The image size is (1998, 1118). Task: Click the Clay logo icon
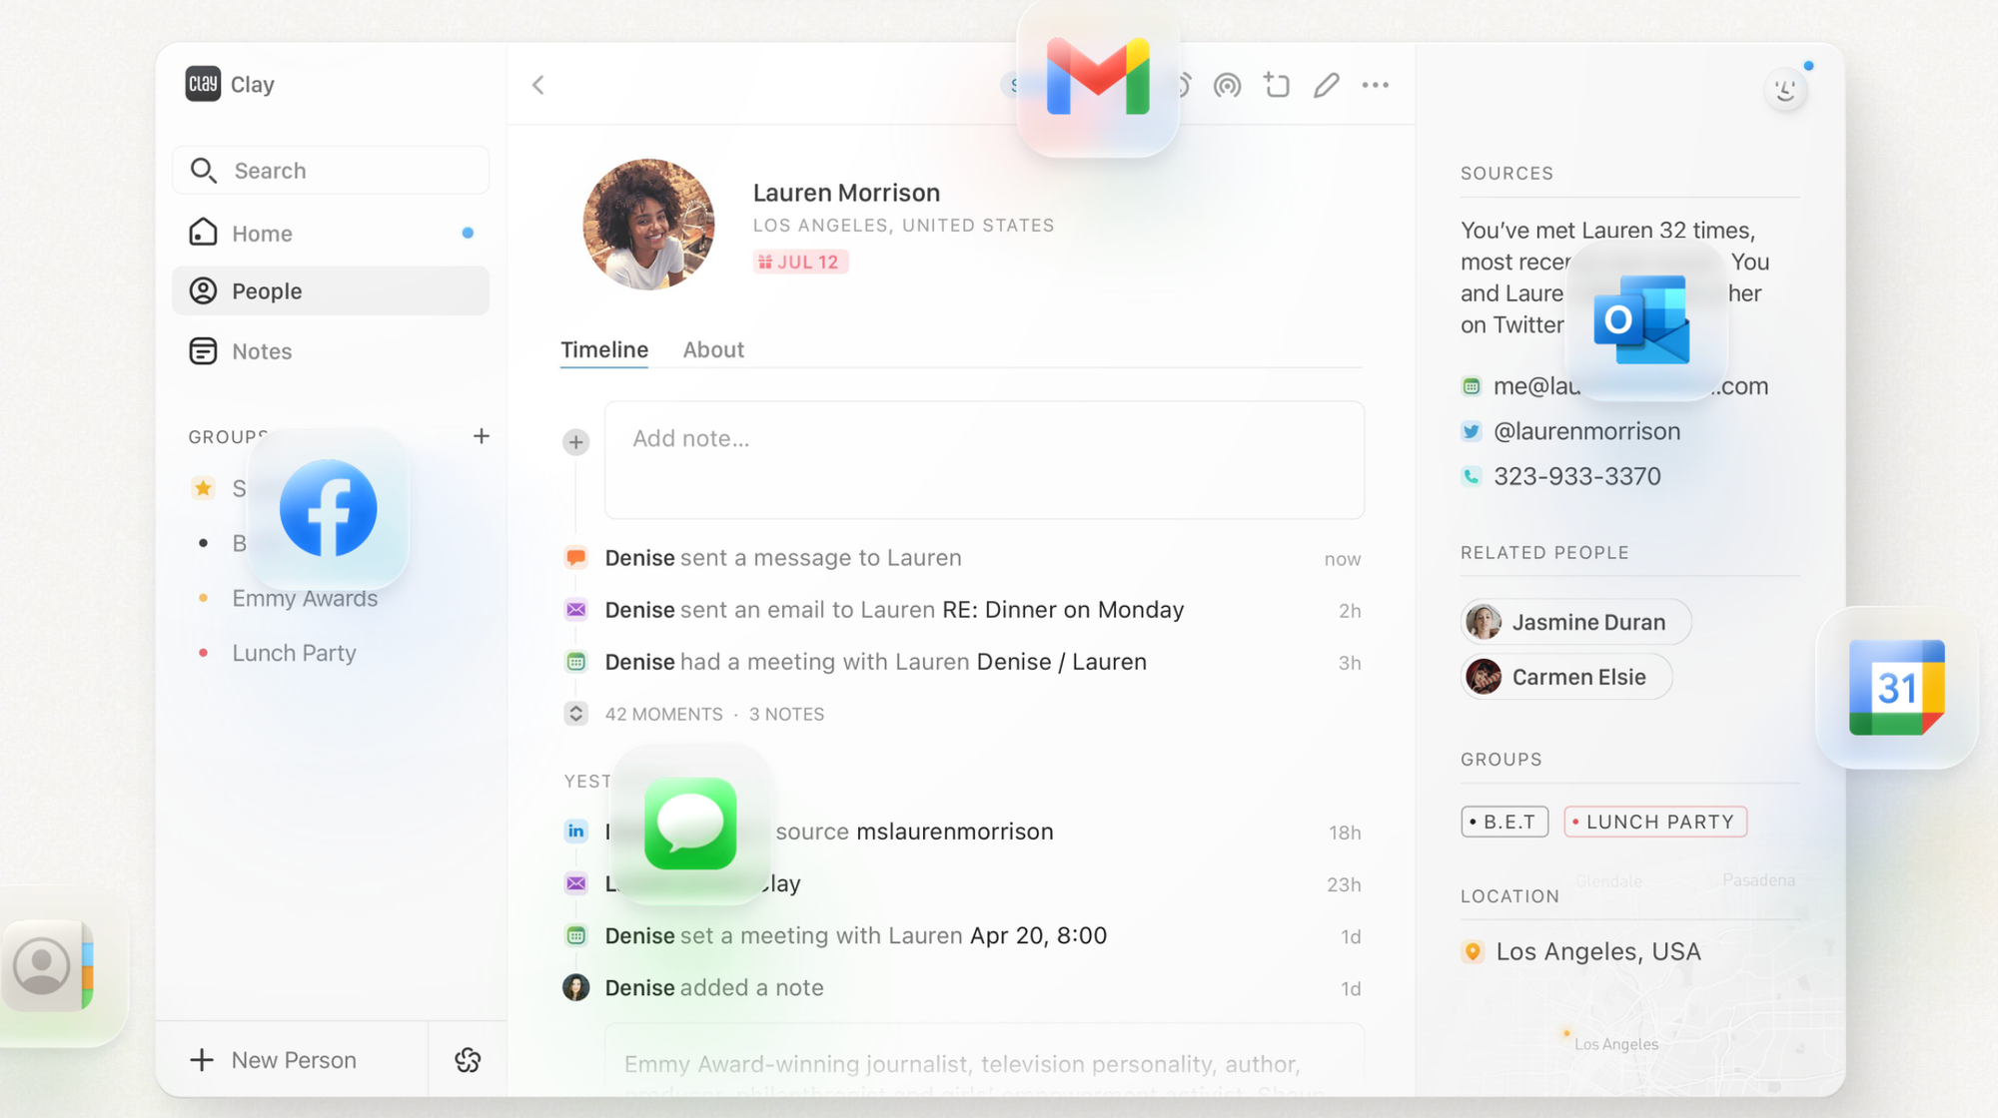tap(203, 84)
